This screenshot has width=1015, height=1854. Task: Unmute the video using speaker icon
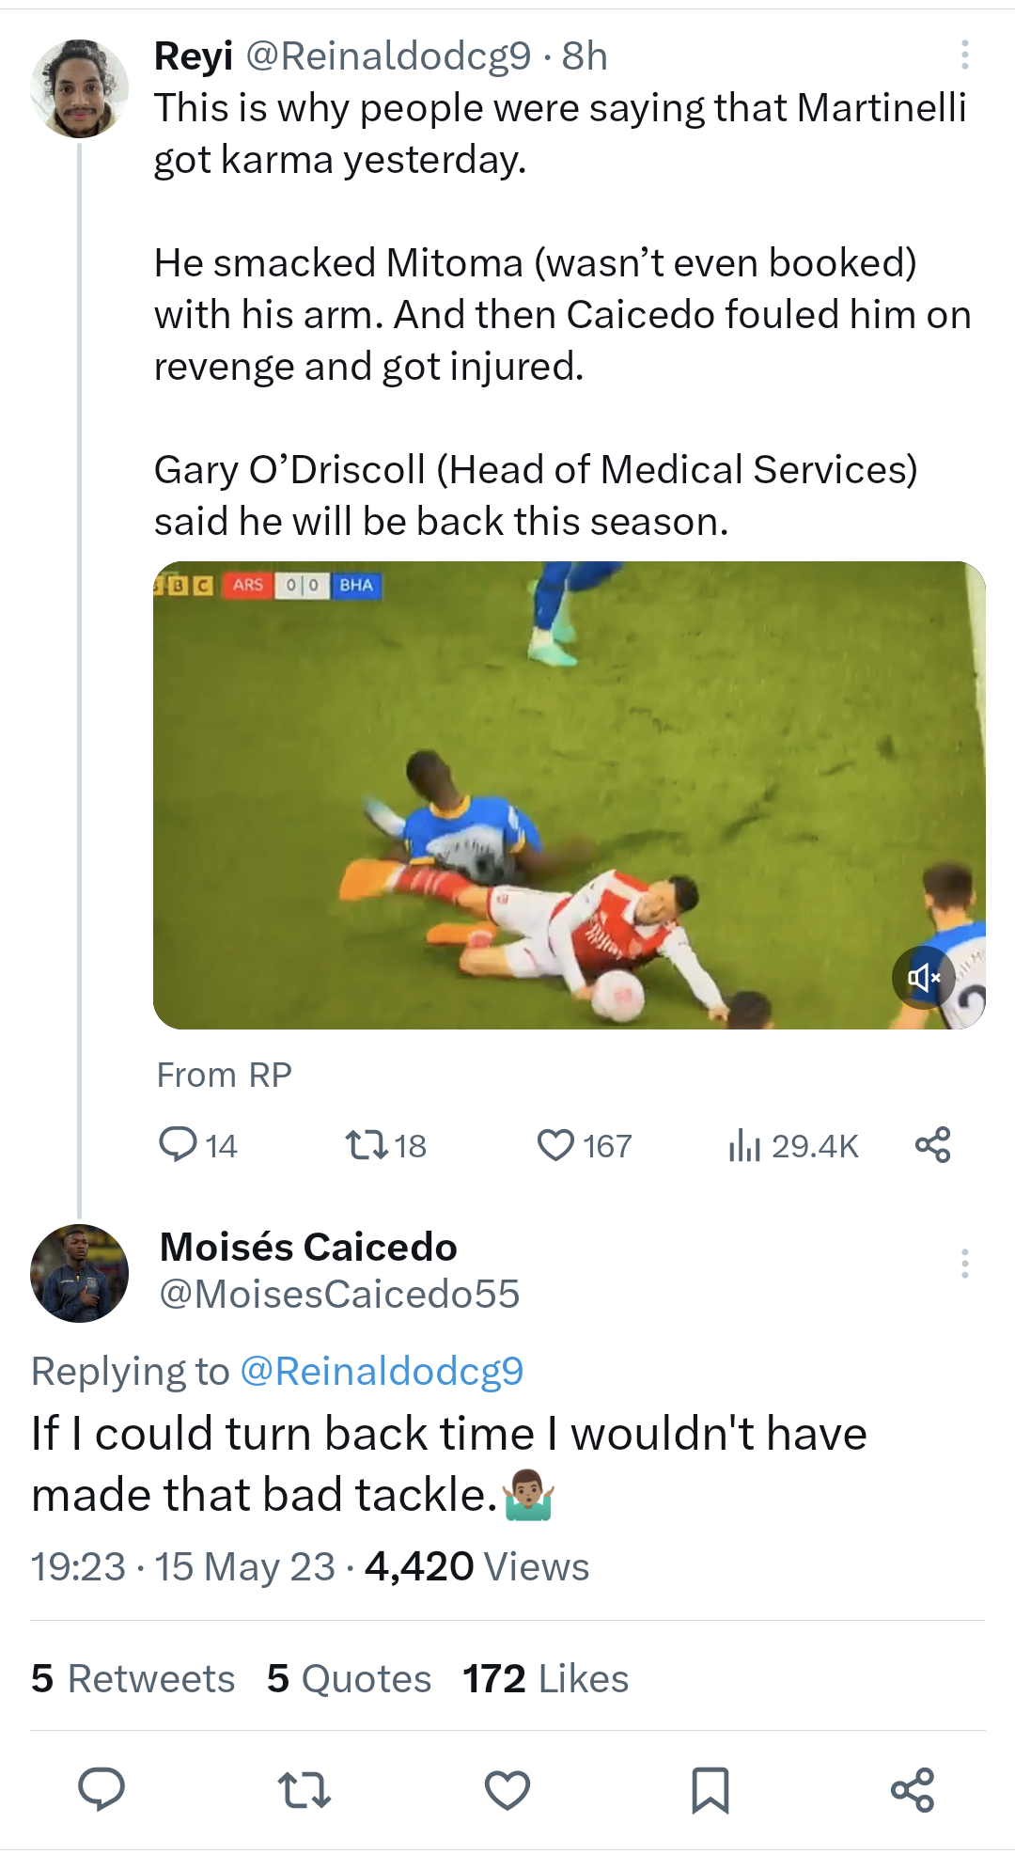pyautogui.click(x=924, y=978)
